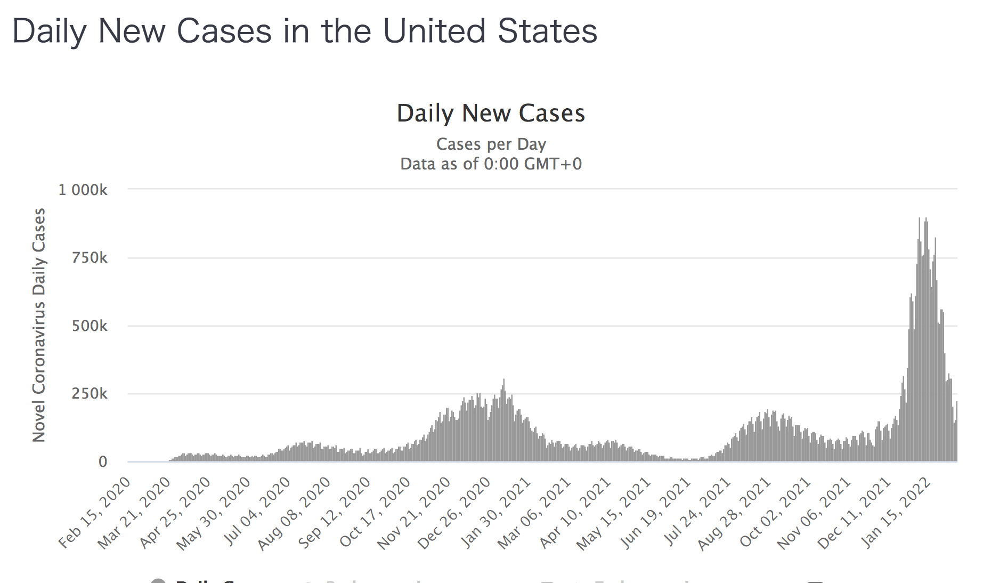
Task: Click the Feb 15, 2020 x-axis label
Action: (96, 512)
